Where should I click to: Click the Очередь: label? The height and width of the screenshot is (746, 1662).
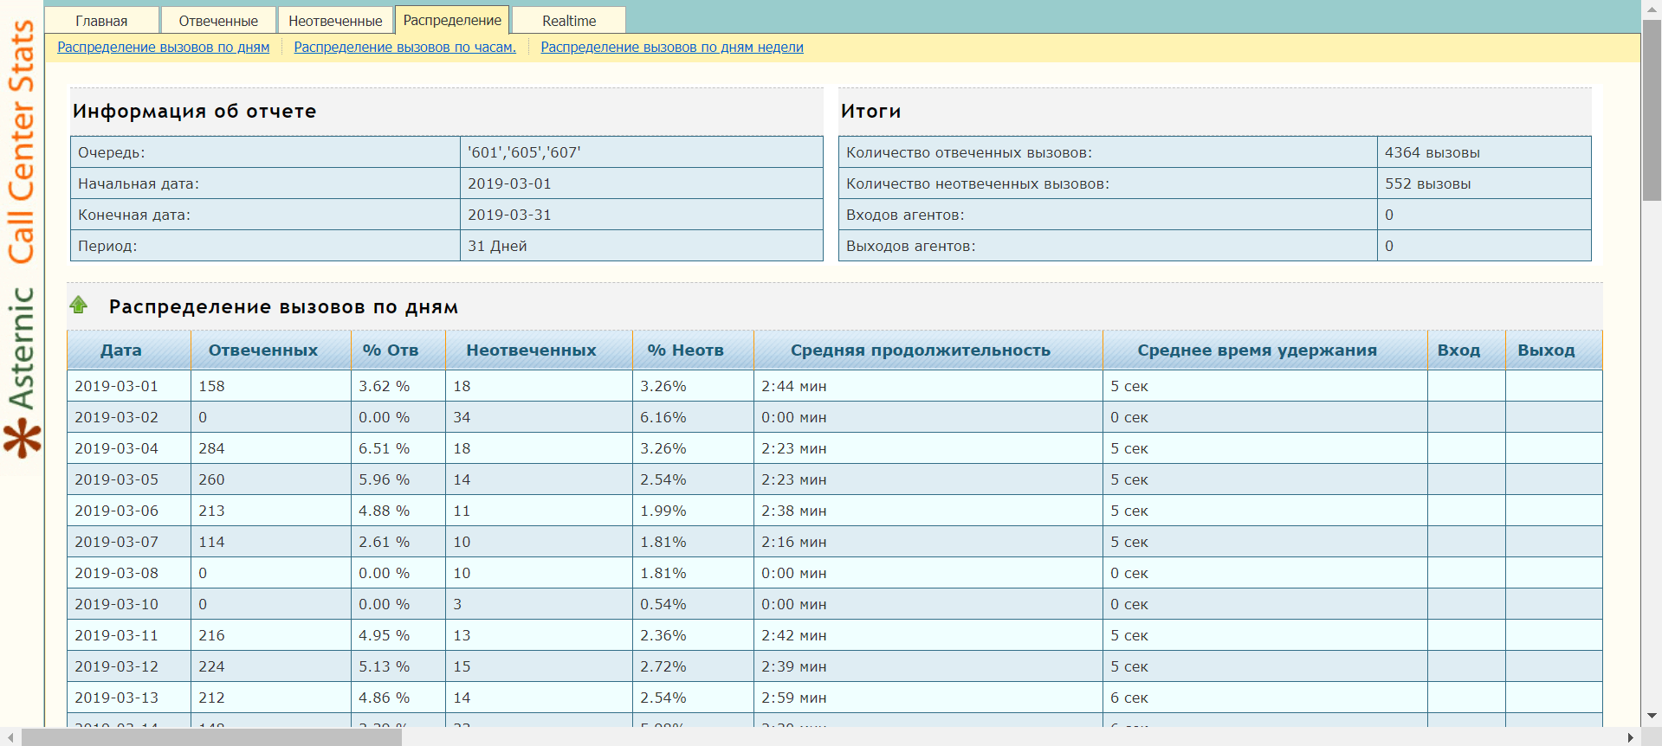(112, 152)
